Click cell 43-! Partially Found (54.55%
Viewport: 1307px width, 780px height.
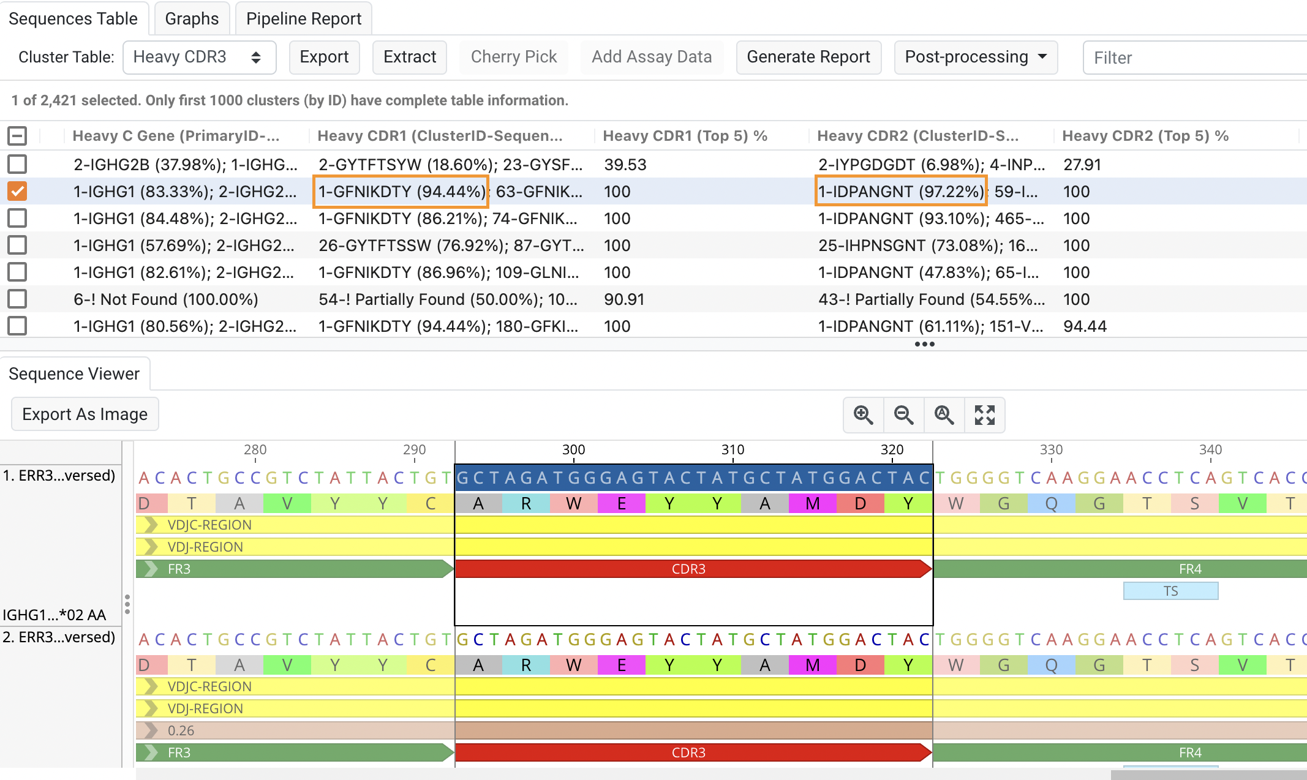click(931, 299)
